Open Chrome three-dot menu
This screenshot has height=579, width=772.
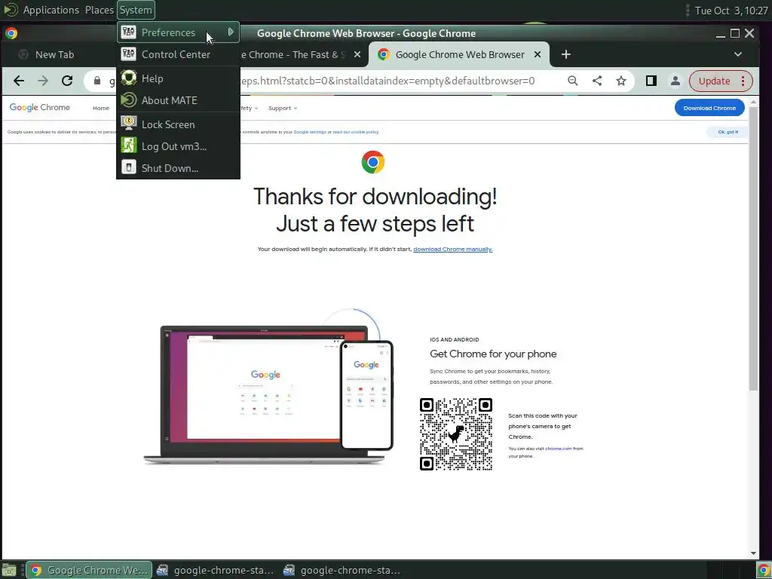click(743, 81)
